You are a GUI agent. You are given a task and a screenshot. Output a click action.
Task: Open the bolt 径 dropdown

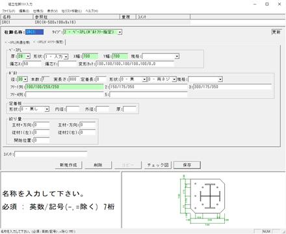click(x=25, y=79)
